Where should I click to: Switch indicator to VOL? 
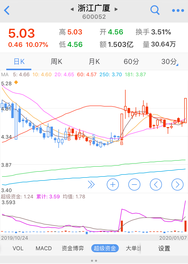[18, 248]
